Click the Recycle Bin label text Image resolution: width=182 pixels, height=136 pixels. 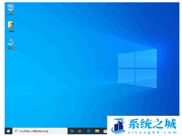pyautogui.click(x=11, y=14)
